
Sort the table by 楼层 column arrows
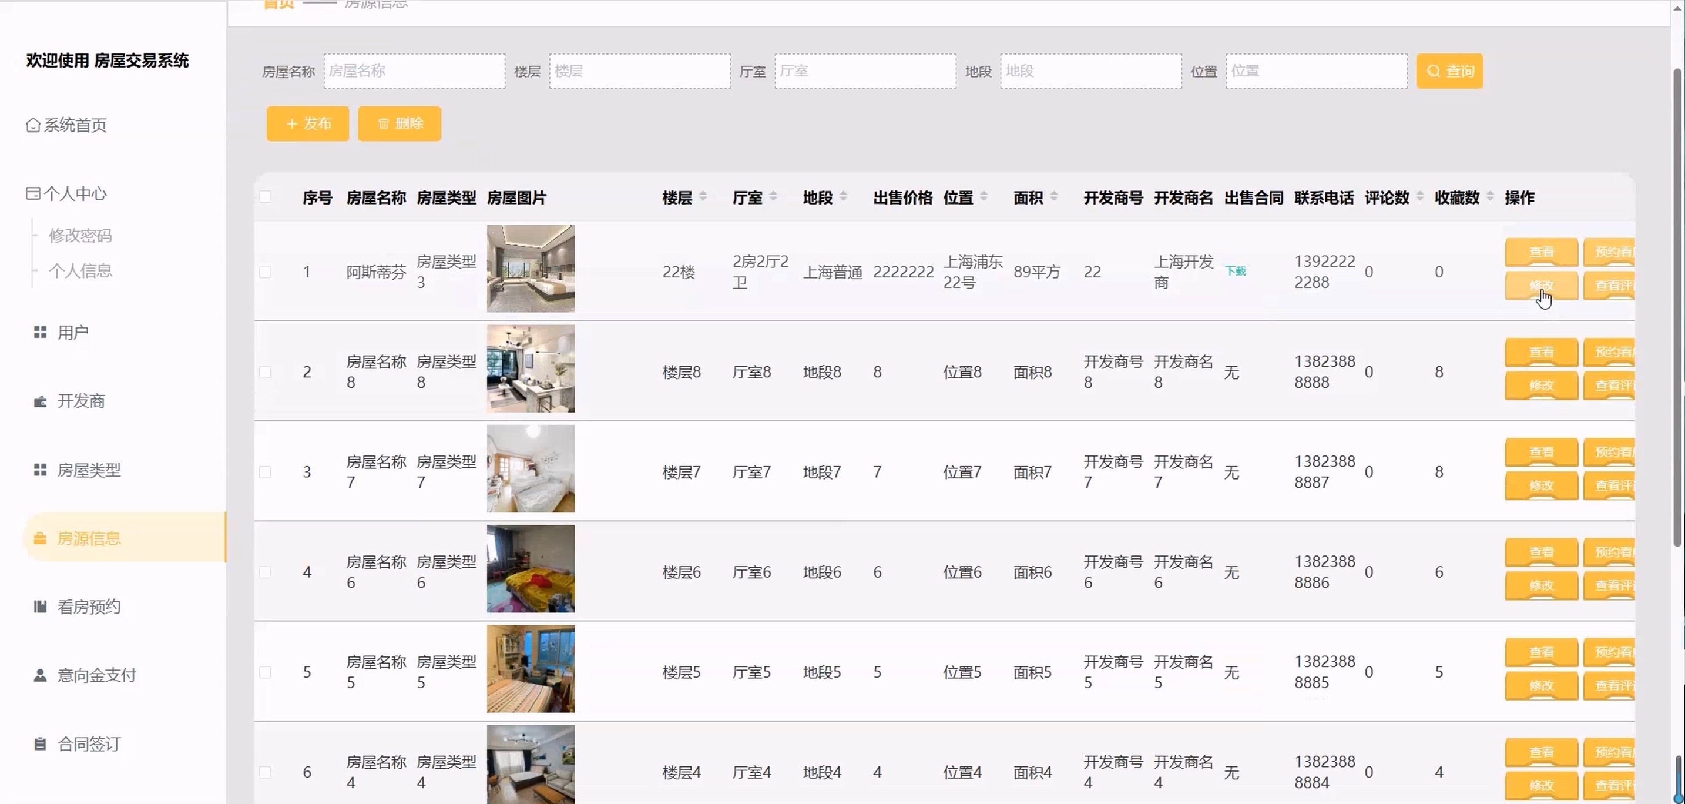coord(703,196)
